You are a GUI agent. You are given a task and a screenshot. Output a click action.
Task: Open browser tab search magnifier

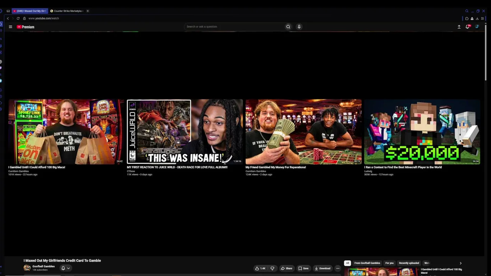click(467, 11)
